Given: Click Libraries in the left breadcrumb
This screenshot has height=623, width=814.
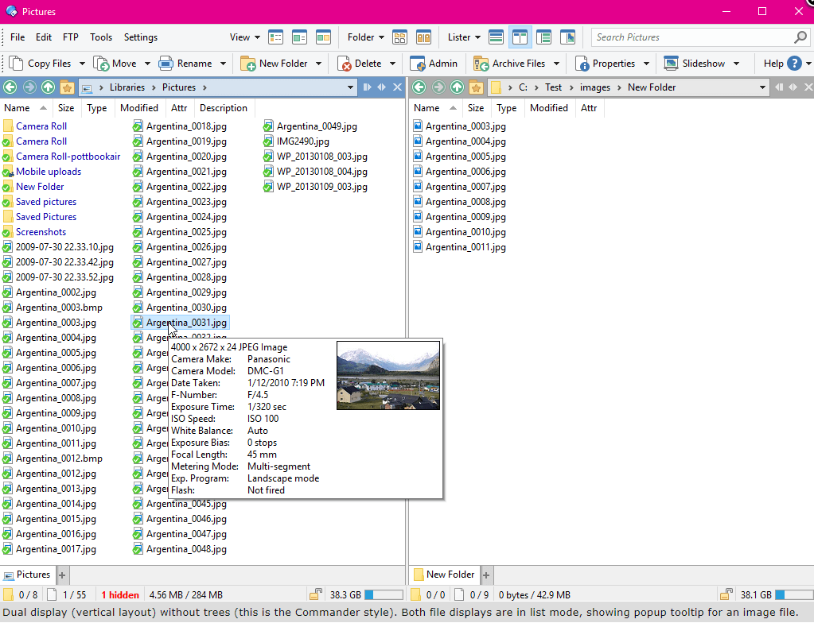Looking at the screenshot, I should [x=127, y=87].
